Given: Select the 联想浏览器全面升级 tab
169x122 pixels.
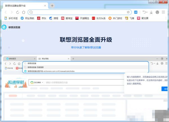Looking at the screenshot, I should click(x=25, y=6).
